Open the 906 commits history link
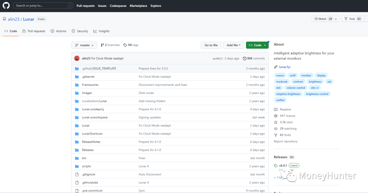Image resolution: width=368 pixels, height=193 pixels. point(254,59)
